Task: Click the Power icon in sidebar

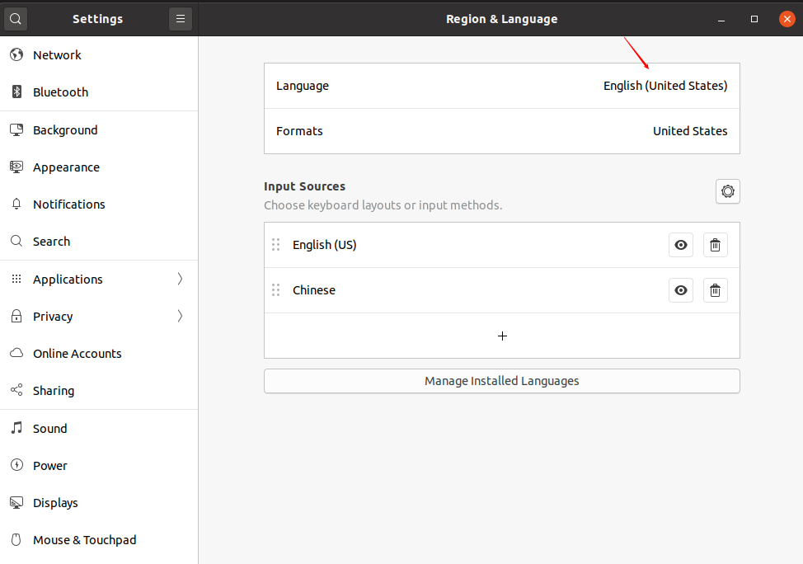Action: [16, 465]
